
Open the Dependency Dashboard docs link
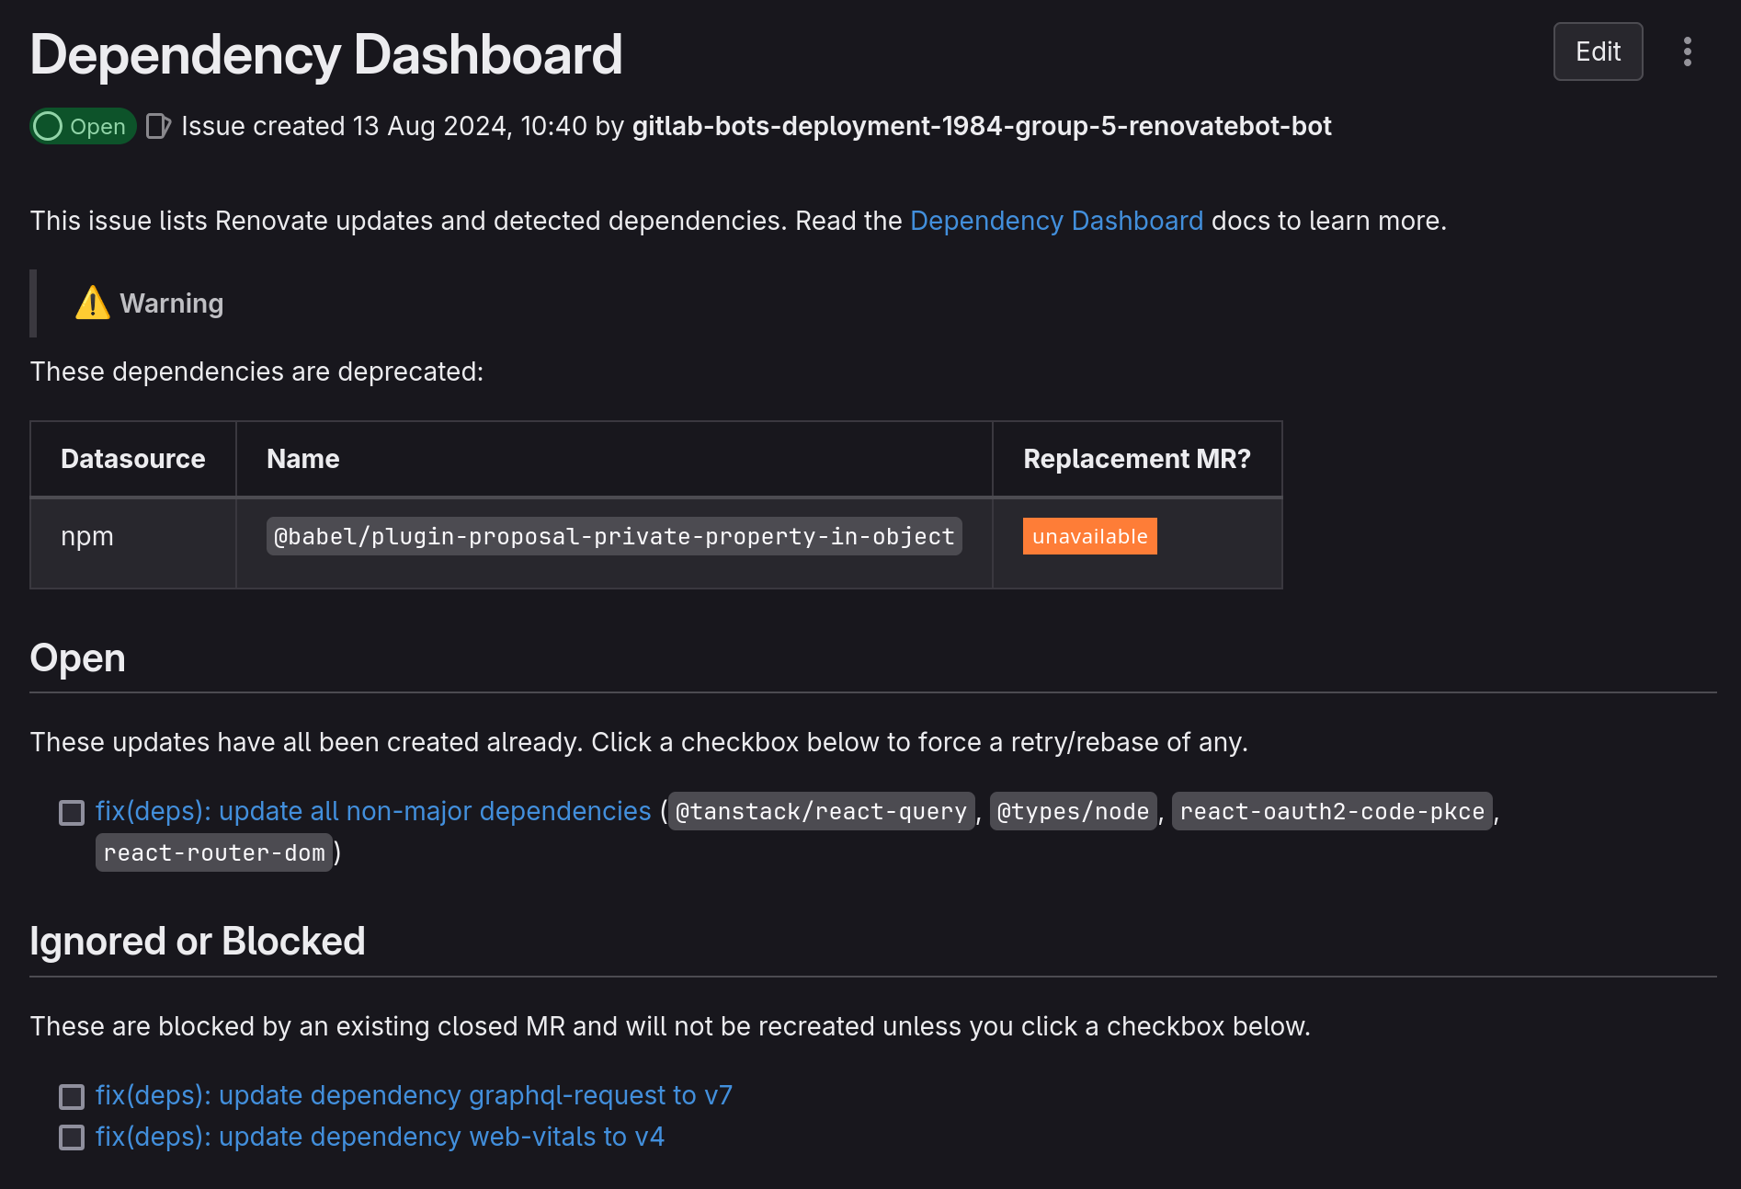tap(1056, 221)
